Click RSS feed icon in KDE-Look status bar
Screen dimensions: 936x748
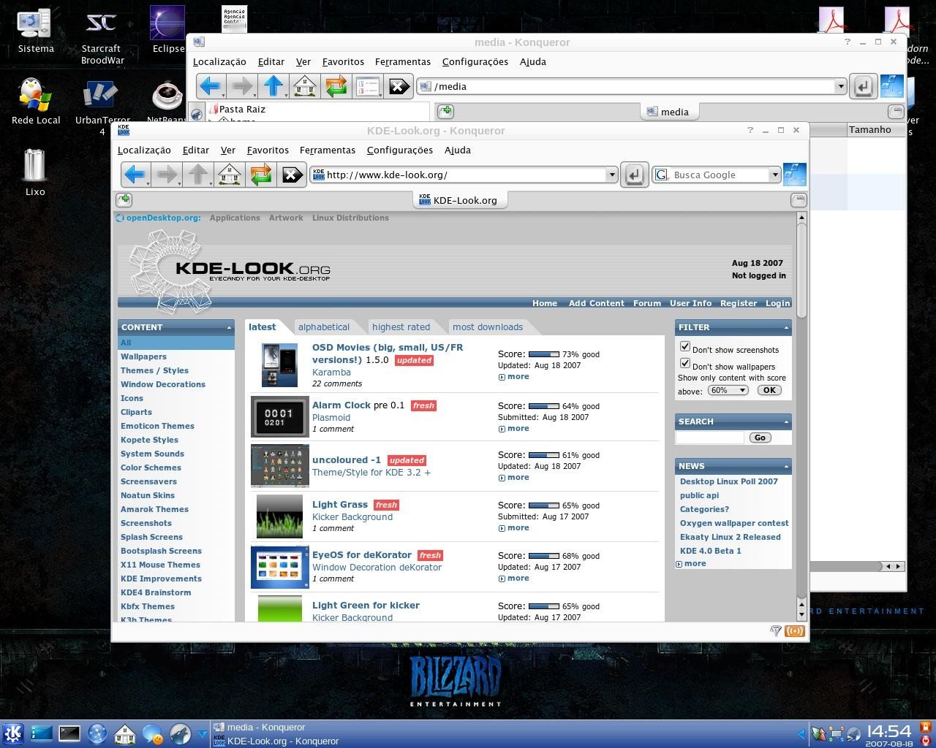pos(795,631)
